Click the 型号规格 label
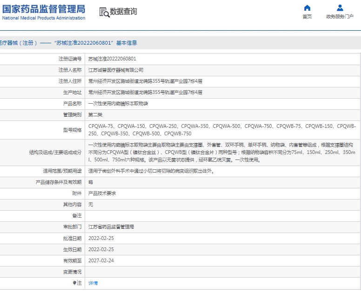361x293 pixels. click(x=72, y=130)
